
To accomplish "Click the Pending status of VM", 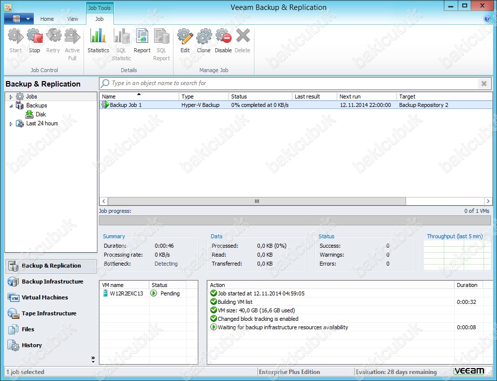I will [170, 293].
